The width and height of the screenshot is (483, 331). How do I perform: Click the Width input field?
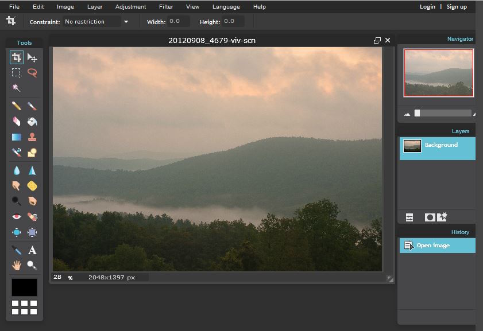179,21
